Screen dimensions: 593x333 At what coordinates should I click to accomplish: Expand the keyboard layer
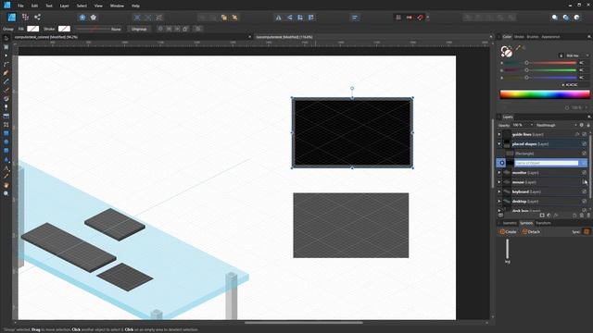(499, 191)
